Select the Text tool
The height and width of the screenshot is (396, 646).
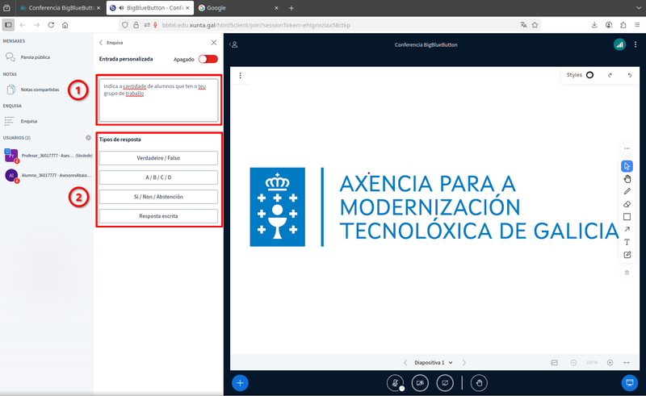(627, 242)
